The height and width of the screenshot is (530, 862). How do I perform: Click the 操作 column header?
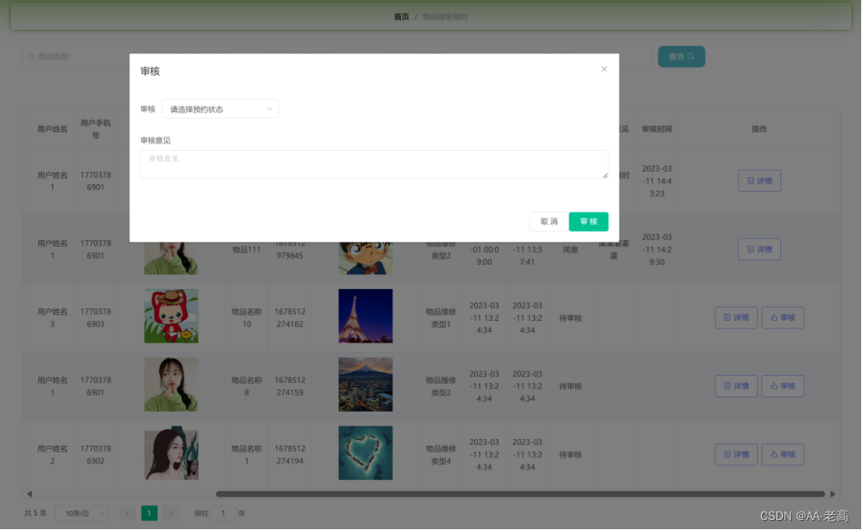pyautogui.click(x=759, y=129)
